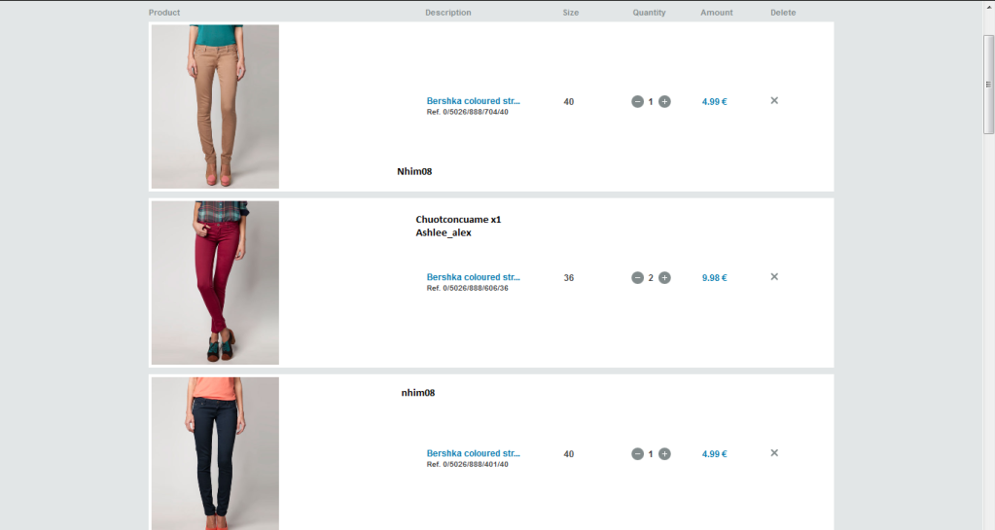The width and height of the screenshot is (995, 530).
Task: View the beige trousers product photo
Action: (215, 107)
